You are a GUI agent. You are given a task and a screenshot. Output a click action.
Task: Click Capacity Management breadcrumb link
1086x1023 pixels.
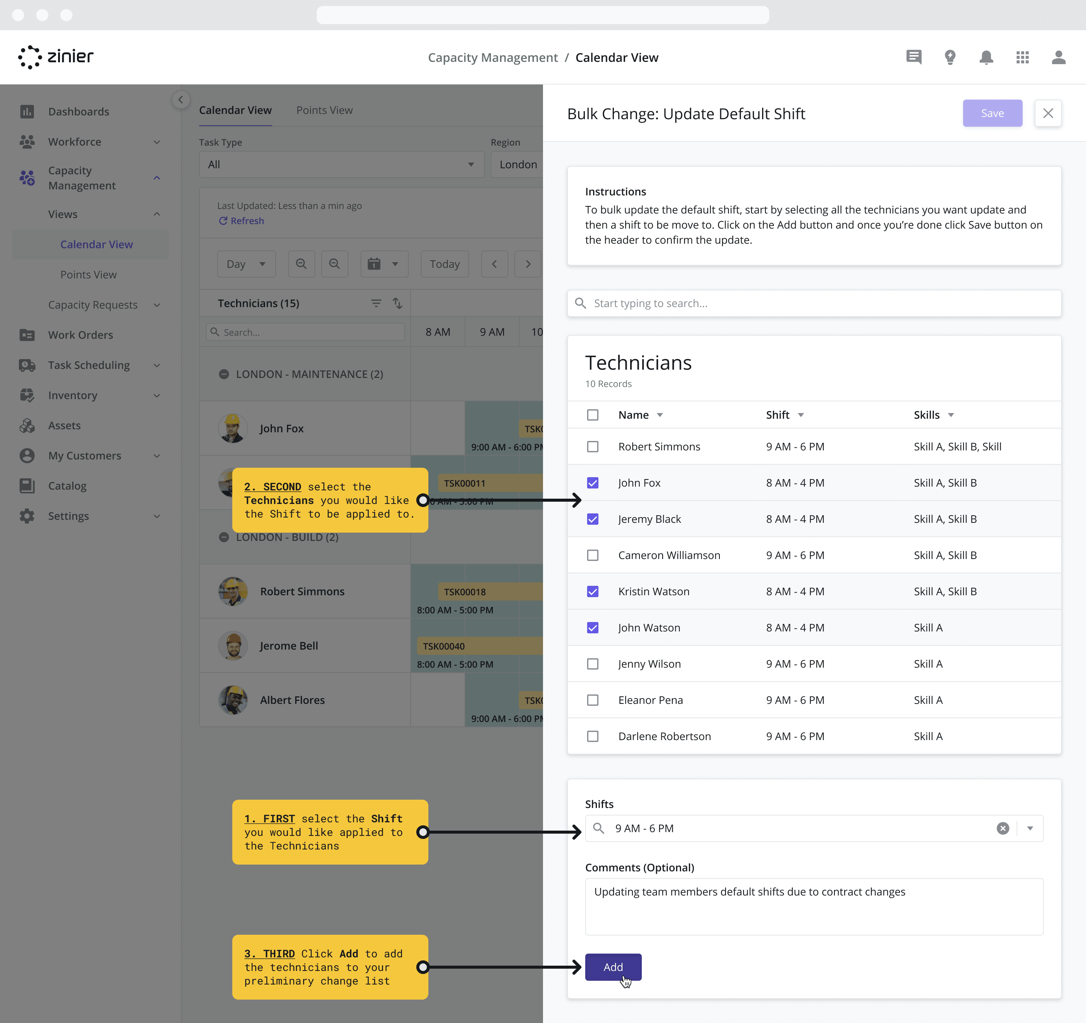(493, 57)
